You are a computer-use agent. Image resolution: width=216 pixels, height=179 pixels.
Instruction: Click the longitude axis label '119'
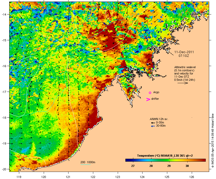pos(19,177)
